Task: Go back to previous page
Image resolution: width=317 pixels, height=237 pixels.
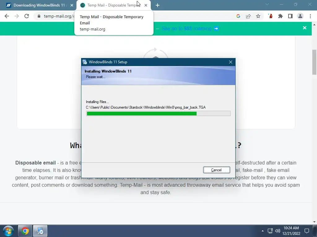Action: tap(7, 16)
